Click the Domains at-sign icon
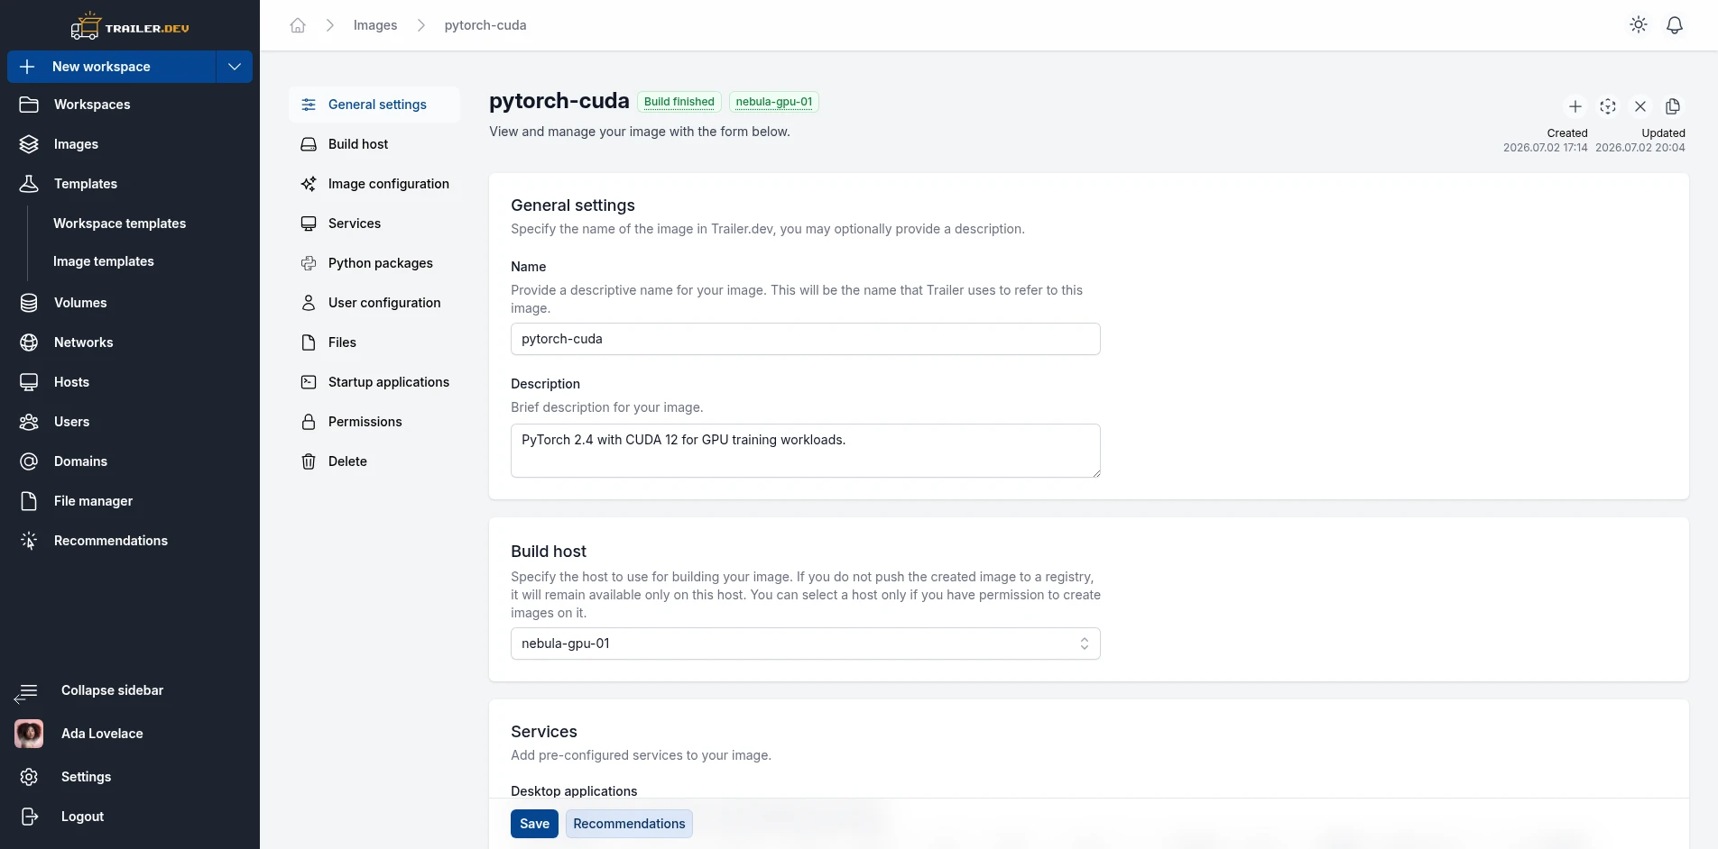Viewport: 1718px width, 849px height. [29, 461]
